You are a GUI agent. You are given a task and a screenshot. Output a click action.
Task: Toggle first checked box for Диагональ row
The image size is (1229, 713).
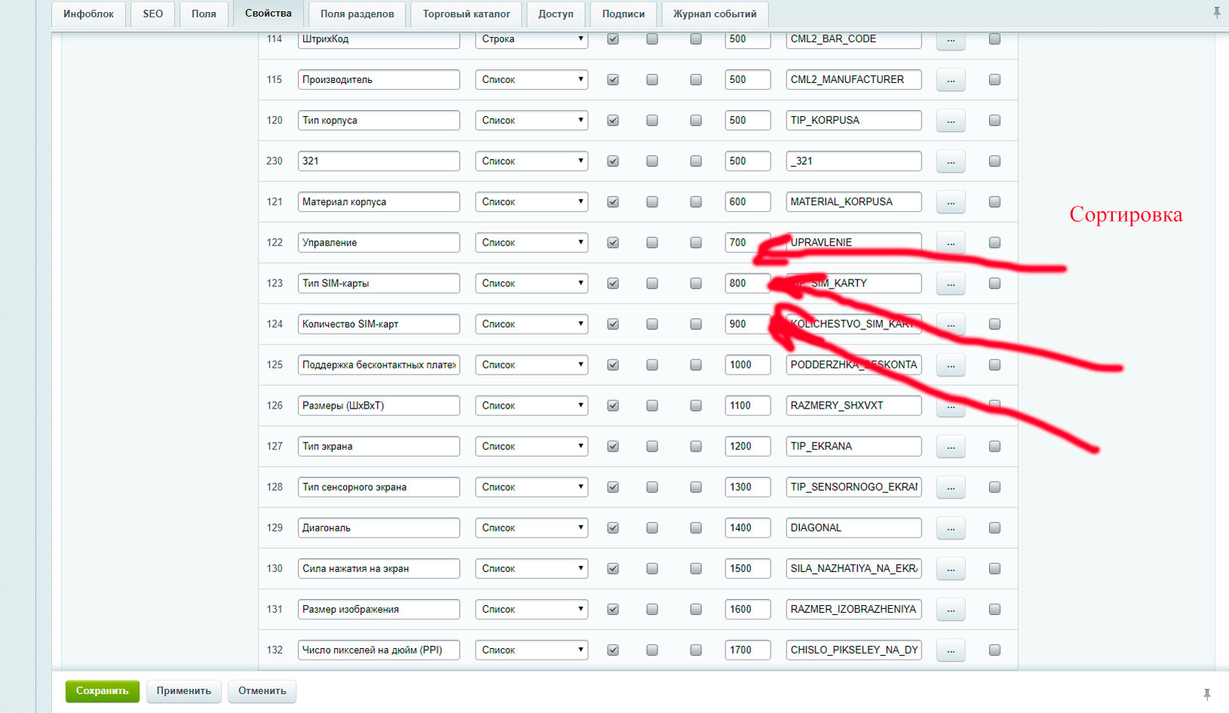click(613, 528)
